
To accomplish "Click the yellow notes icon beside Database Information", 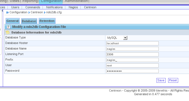I will pyautogui.click(x=8, y=32).
